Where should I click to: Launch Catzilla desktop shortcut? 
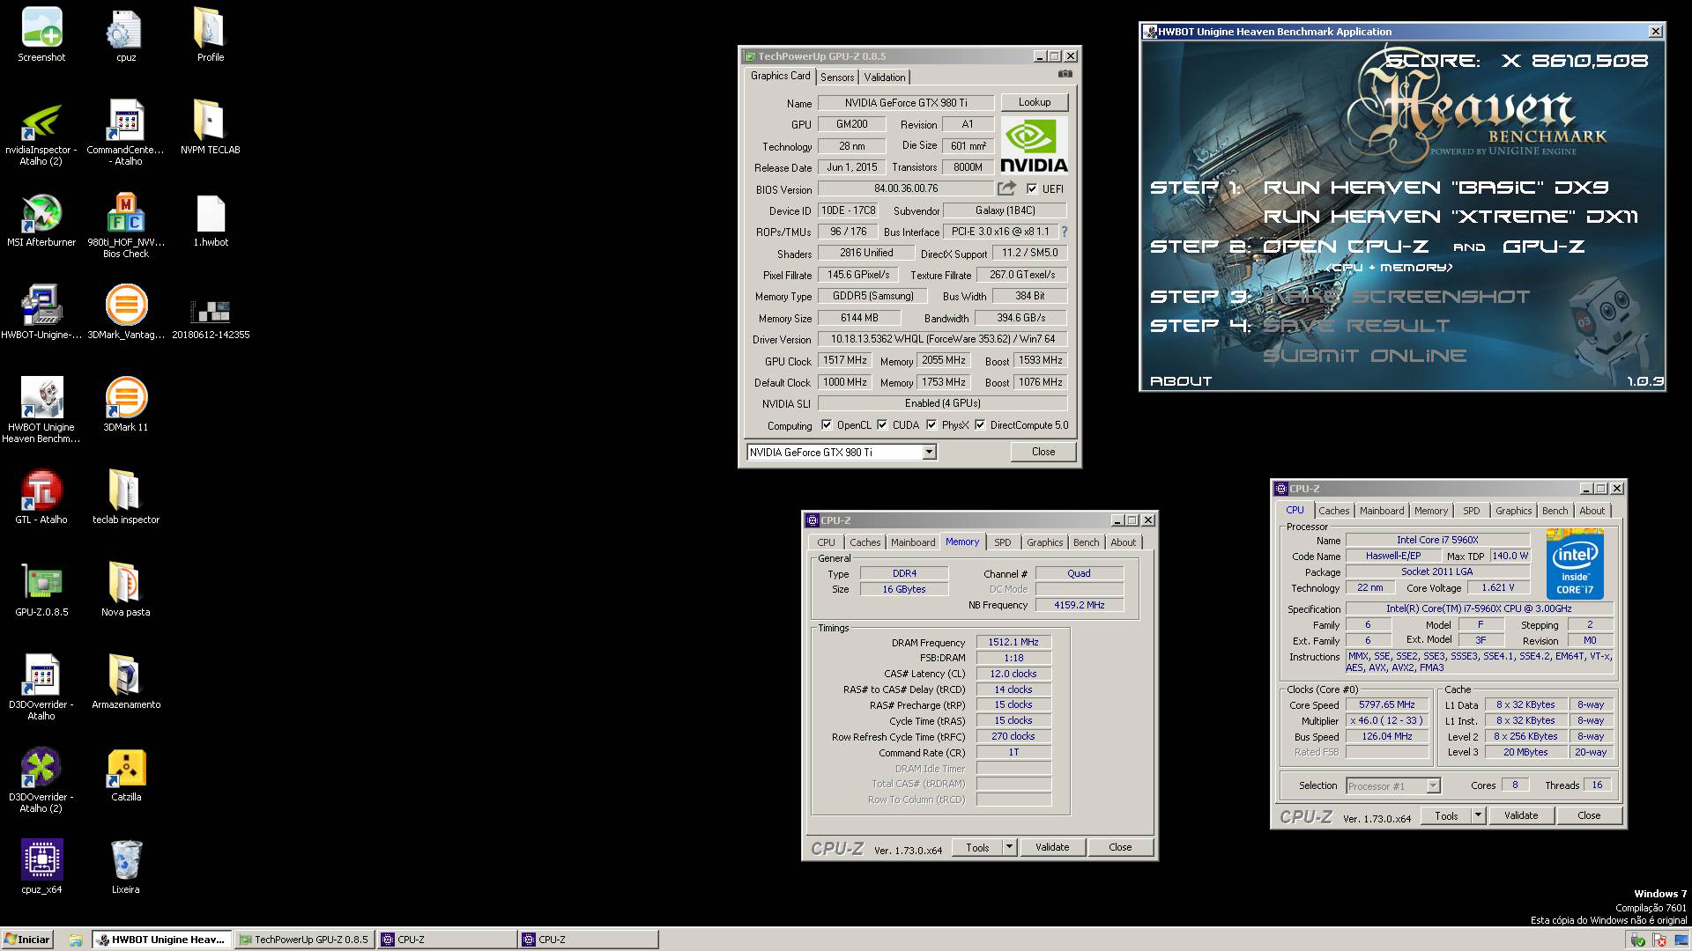click(x=126, y=775)
